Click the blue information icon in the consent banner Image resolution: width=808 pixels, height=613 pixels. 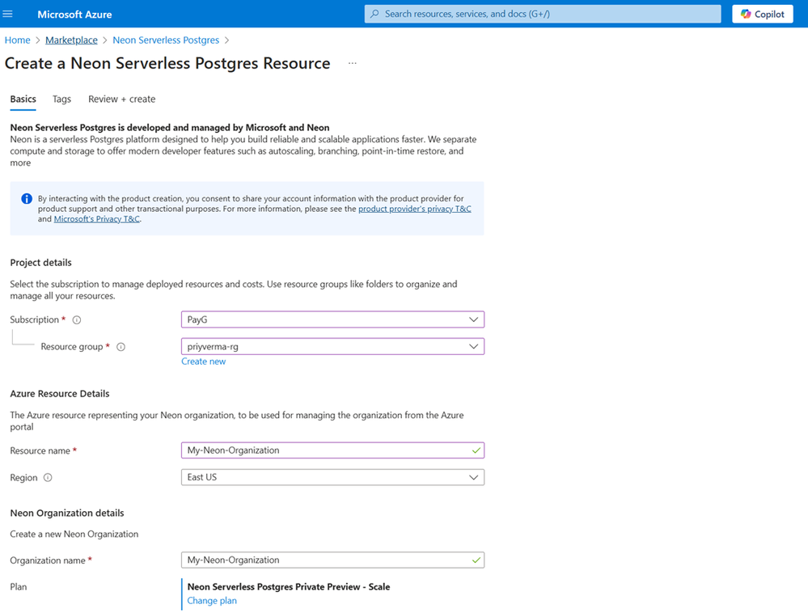tap(27, 199)
